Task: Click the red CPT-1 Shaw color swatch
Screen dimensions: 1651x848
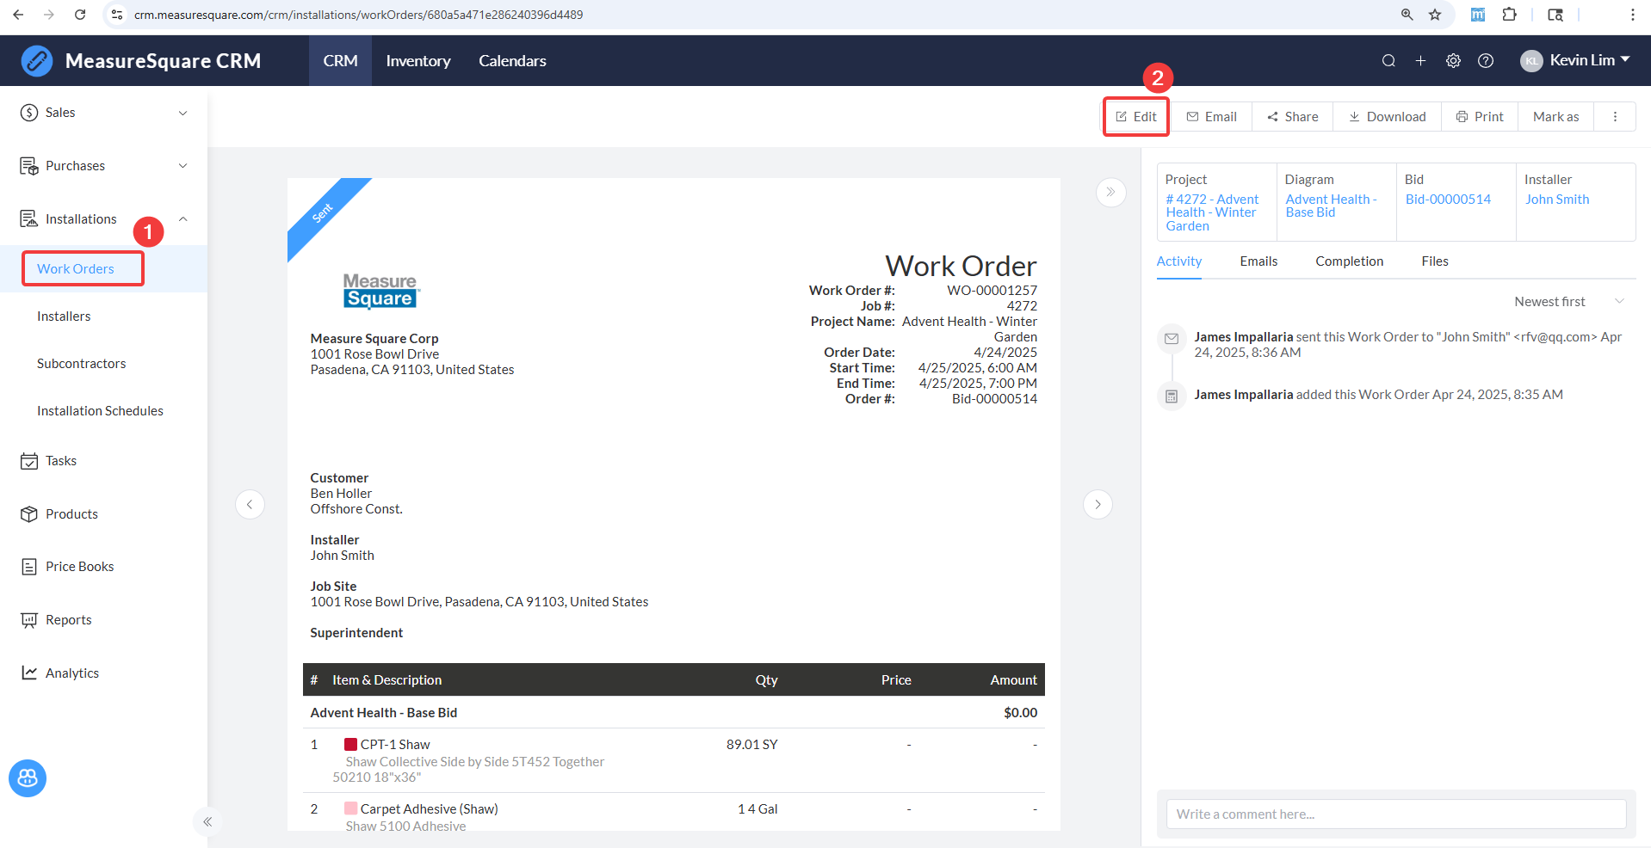Action: pos(350,745)
